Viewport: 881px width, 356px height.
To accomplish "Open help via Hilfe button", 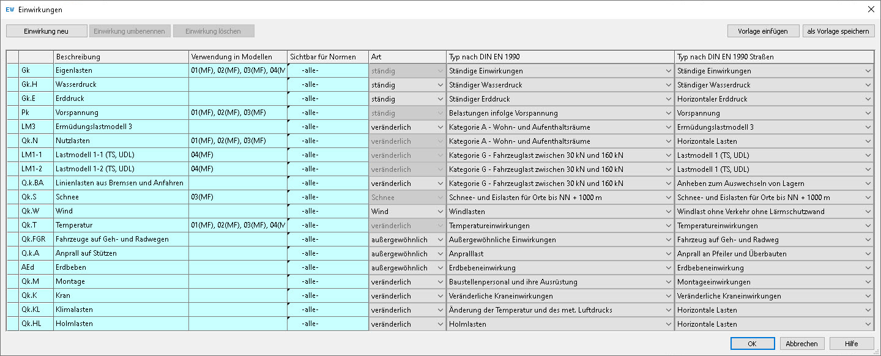I will pyautogui.click(x=852, y=344).
